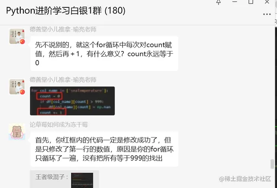Screen dimensions: 277x188
Task: Click 瑜亮老师's avatar next to the code image
Action: click(x=17, y=86)
